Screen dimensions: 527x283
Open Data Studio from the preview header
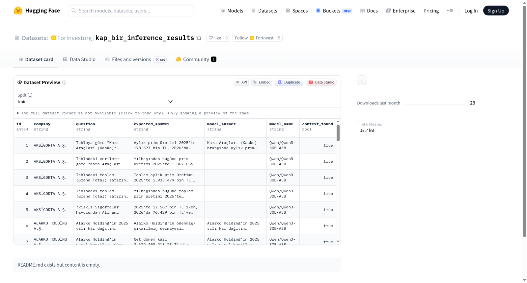321,82
